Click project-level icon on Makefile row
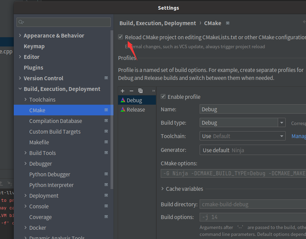 click(106, 142)
